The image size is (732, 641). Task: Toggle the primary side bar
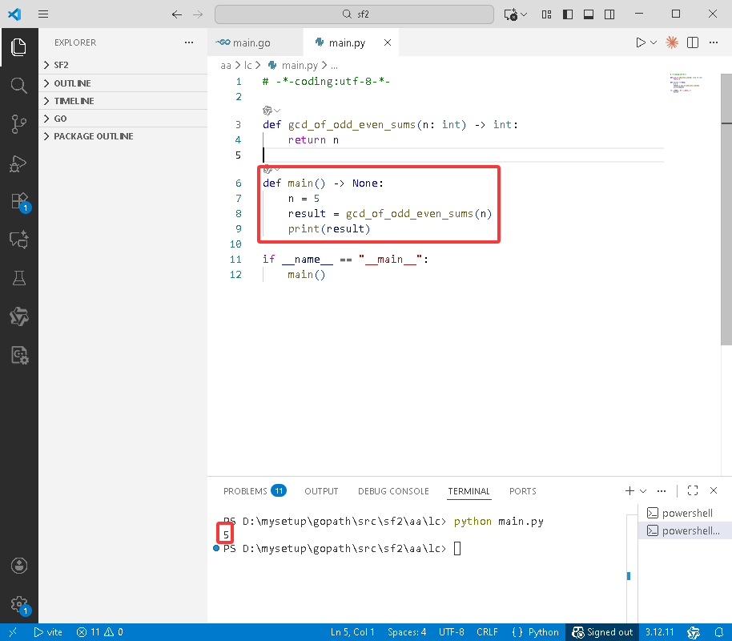pos(568,14)
